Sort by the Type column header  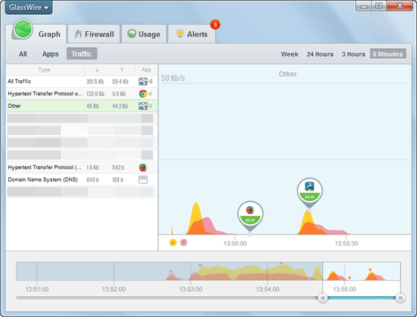[x=45, y=70]
